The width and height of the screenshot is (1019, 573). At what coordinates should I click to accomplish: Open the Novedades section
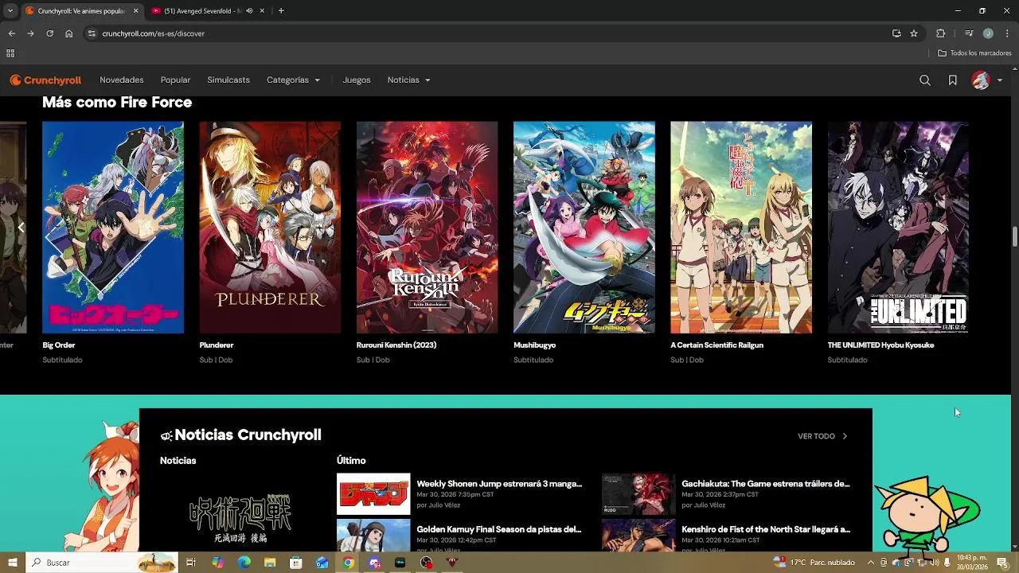122,80
